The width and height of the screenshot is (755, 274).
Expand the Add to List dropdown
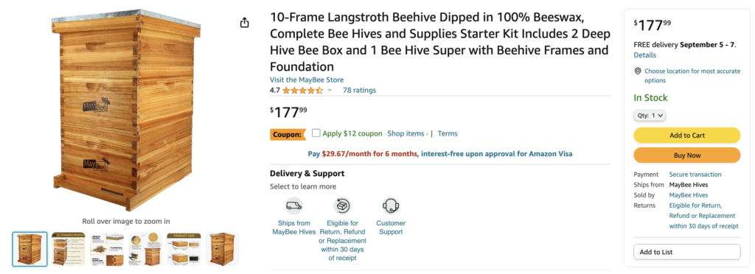point(686,252)
